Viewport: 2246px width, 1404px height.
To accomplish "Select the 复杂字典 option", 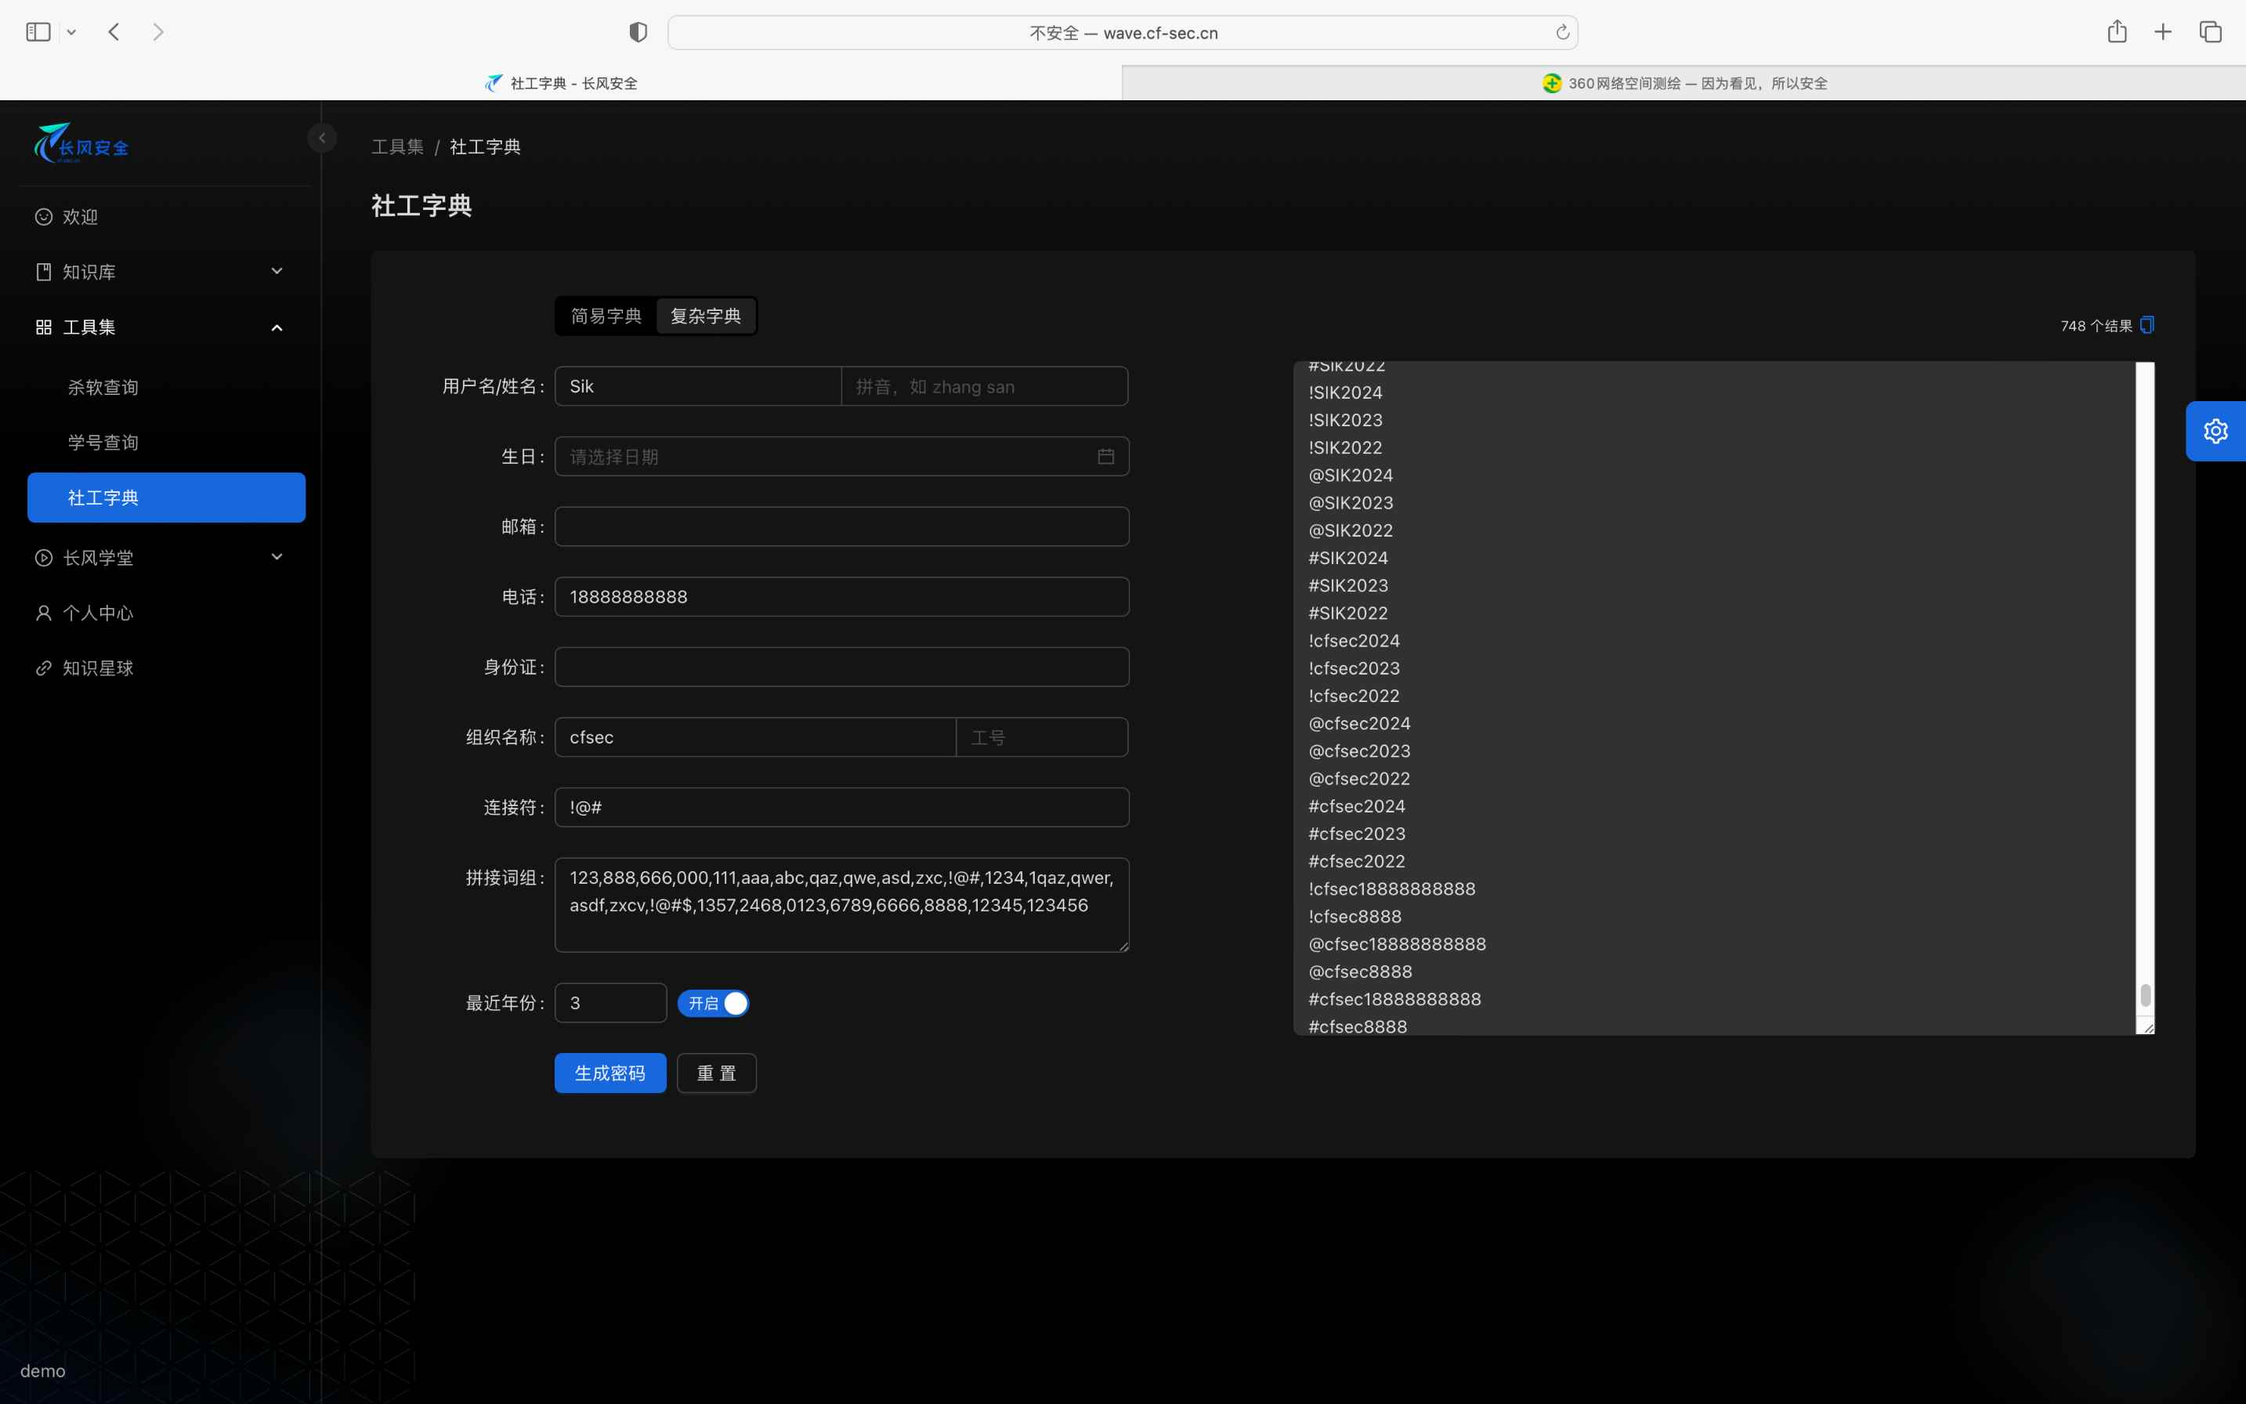I will [x=706, y=316].
